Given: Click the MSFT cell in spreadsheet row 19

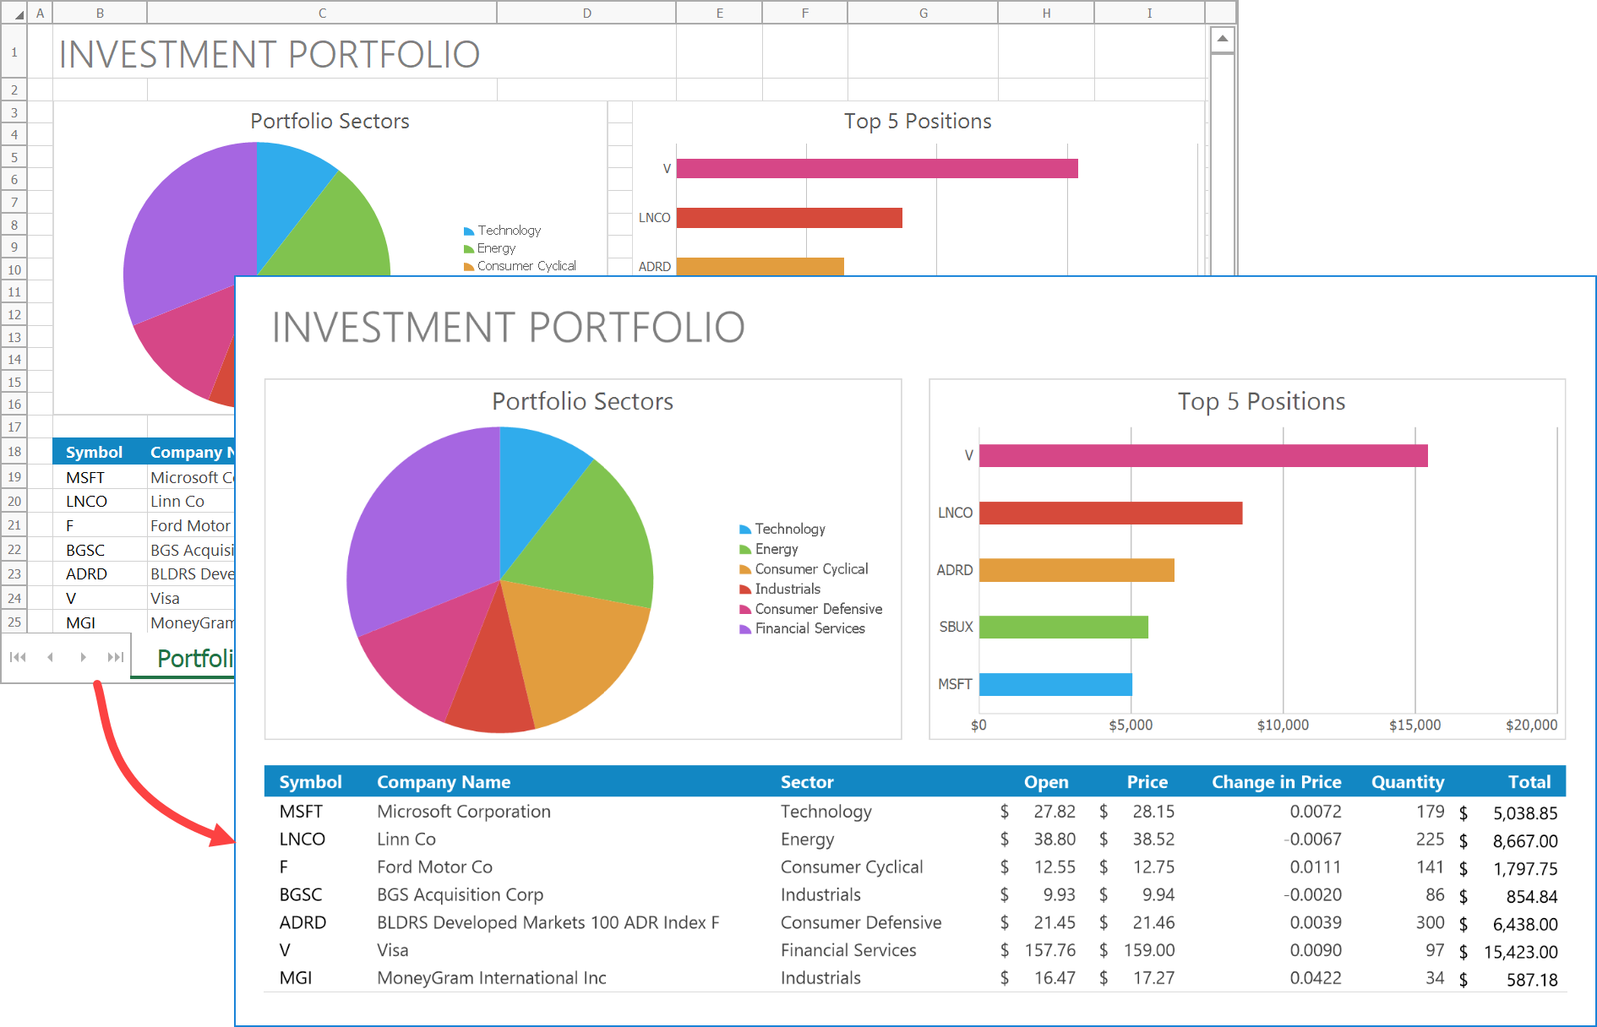Looking at the screenshot, I should pyautogui.click(x=85, y=478).
